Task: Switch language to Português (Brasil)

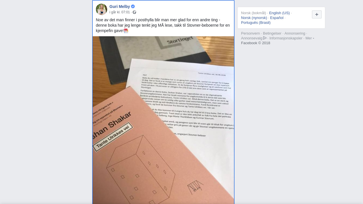Action: [256, 22]
